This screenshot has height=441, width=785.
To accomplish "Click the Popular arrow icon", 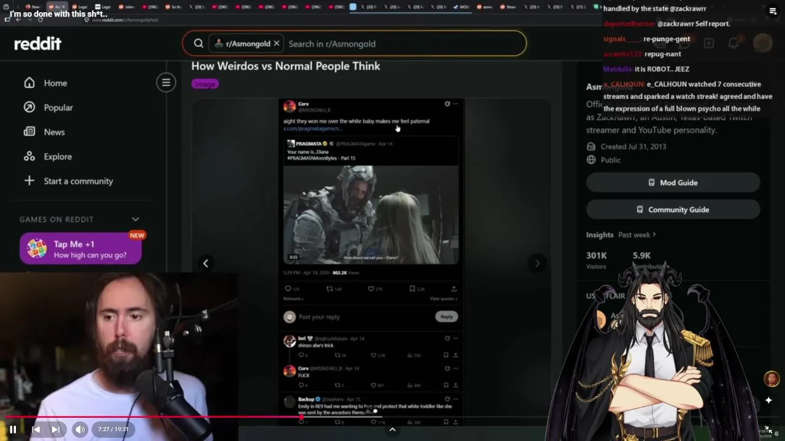I will [29, 107].
